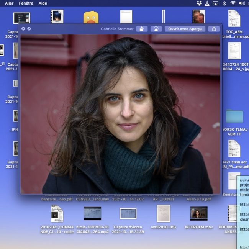Open the Wi-Fi status menu

pyautogui.click(x=233, y=3)
